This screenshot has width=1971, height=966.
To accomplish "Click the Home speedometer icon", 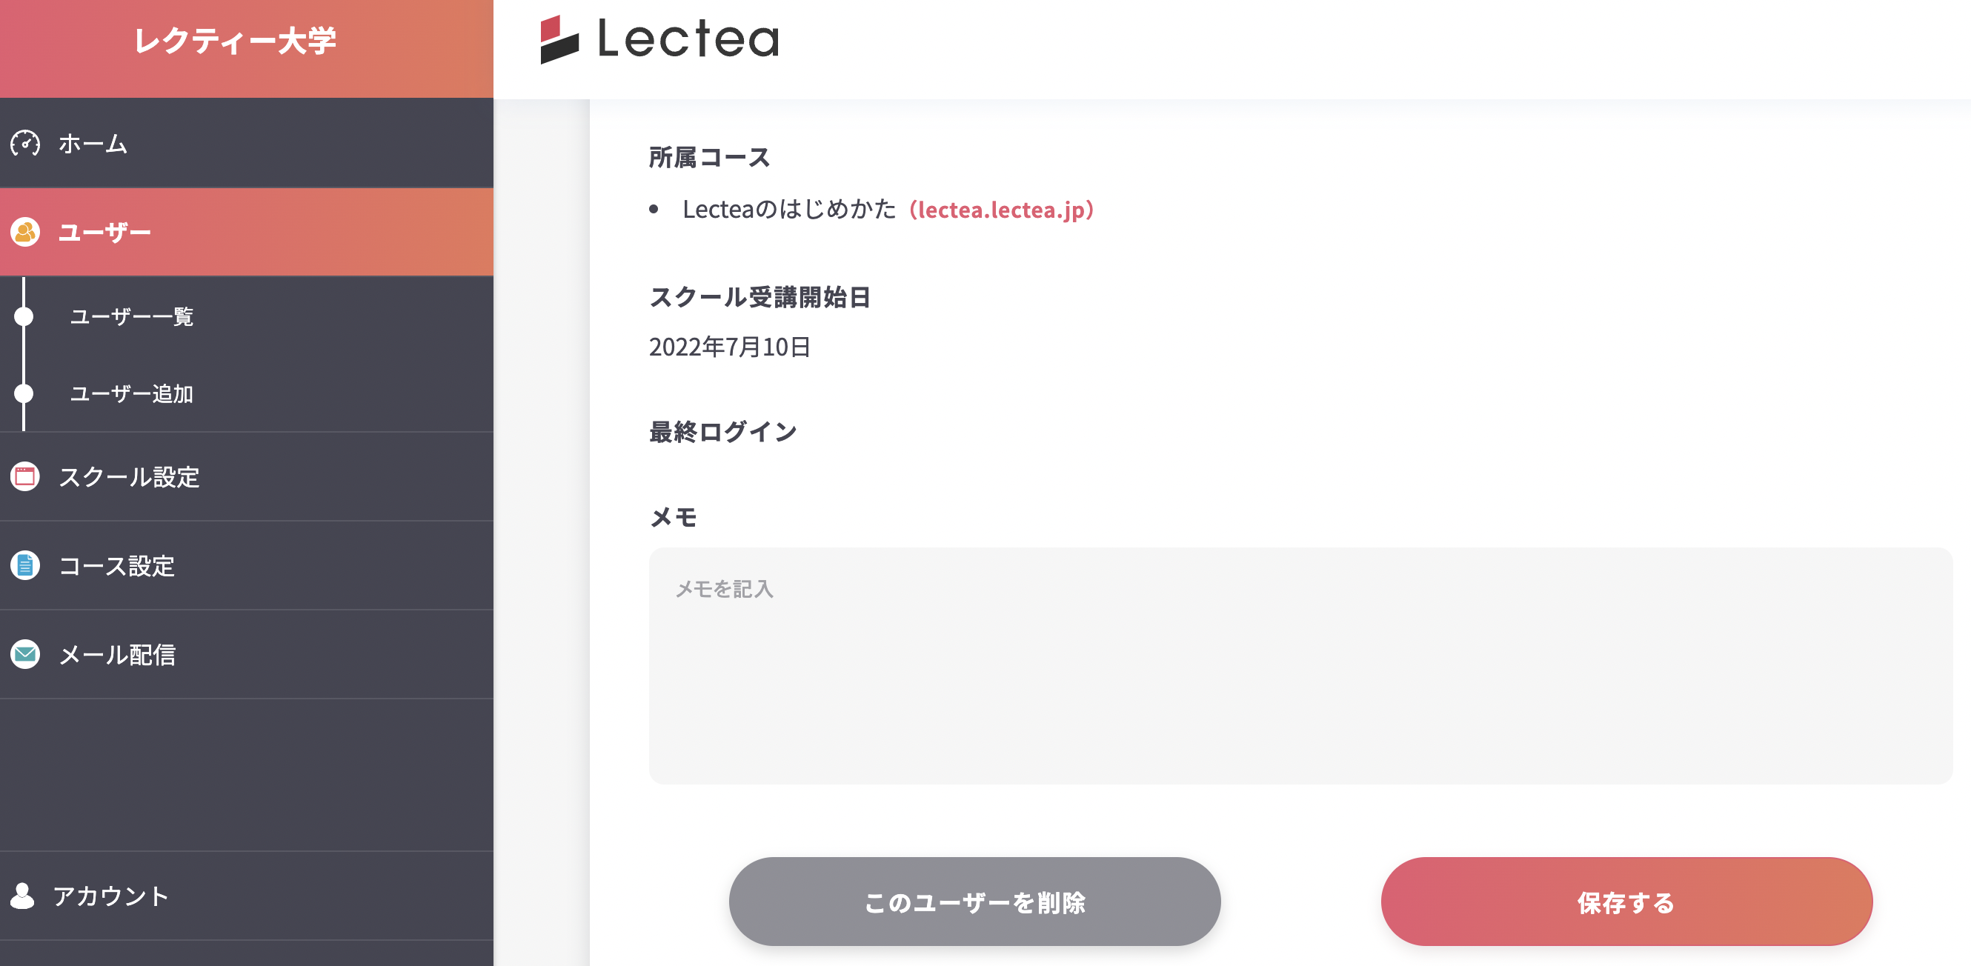I will pos(25,143).
